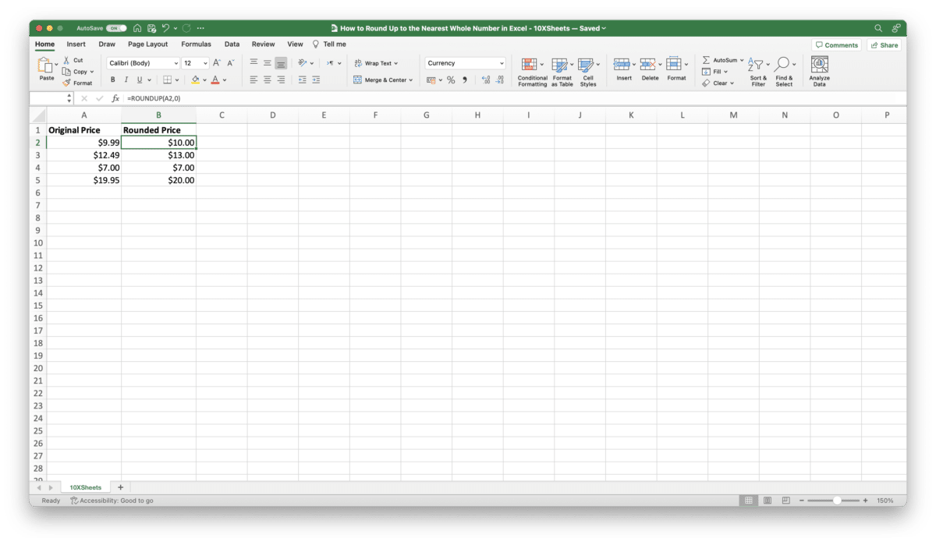Adjust the zoom slider
Image resolution: width=936 pixels, height=545 pixels.
coord(837,500)
